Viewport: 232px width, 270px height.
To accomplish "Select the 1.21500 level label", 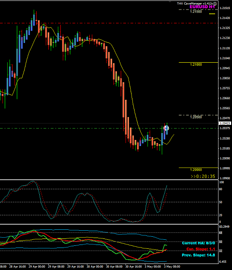I will click(196, 12).
